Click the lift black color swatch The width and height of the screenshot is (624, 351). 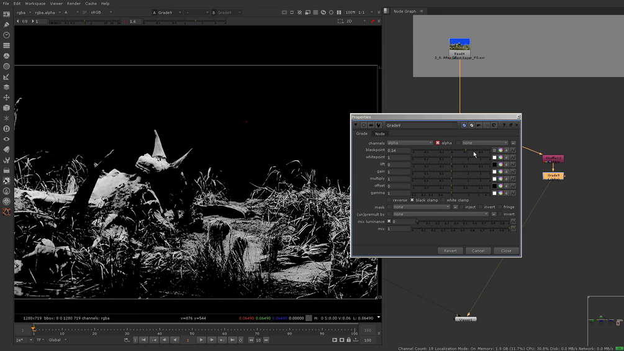494,165
